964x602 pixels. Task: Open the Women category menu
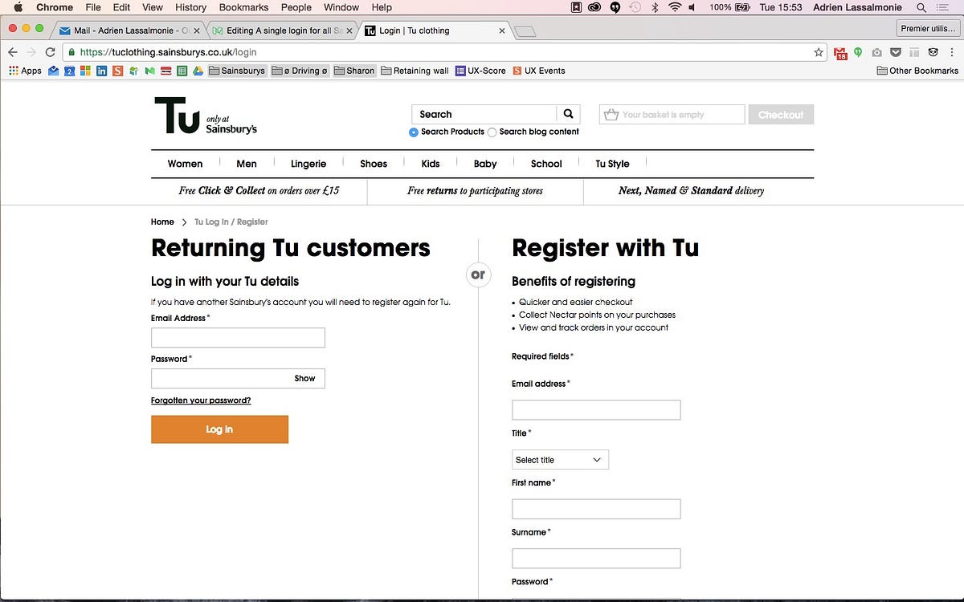[185, 164]
